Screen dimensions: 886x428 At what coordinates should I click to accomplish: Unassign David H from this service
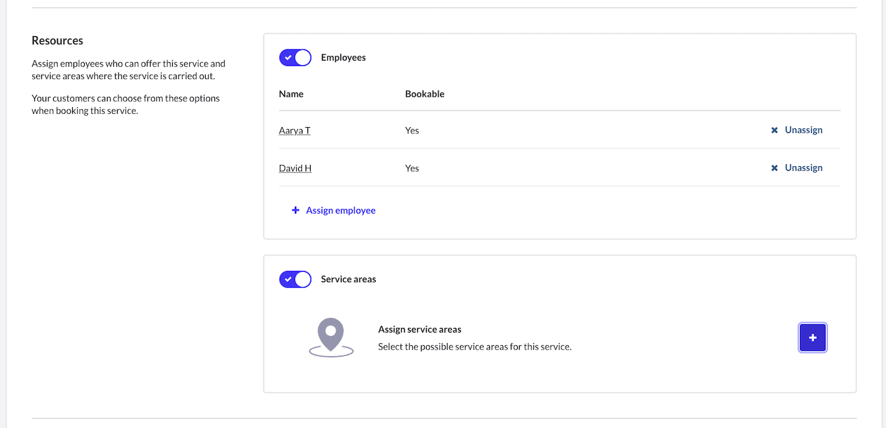pyautogui.click(x=803, y=168)
